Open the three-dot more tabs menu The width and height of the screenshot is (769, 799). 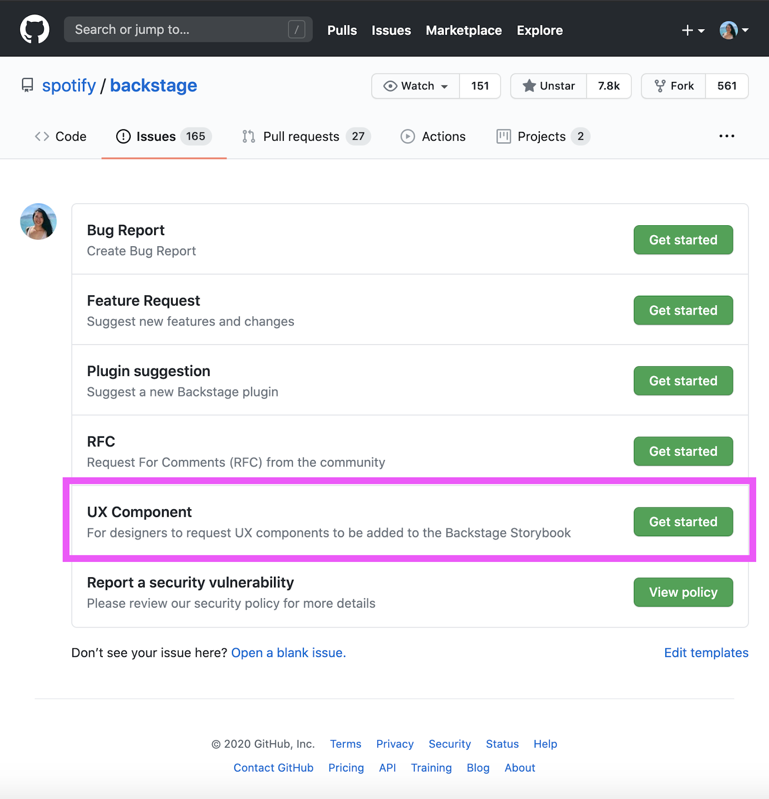point(727,136)
